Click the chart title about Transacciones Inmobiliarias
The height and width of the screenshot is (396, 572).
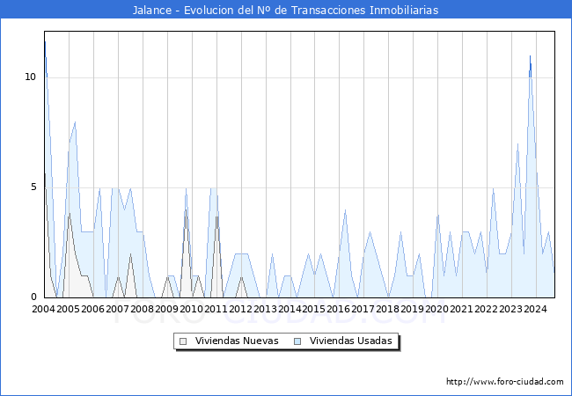(286, 10)
